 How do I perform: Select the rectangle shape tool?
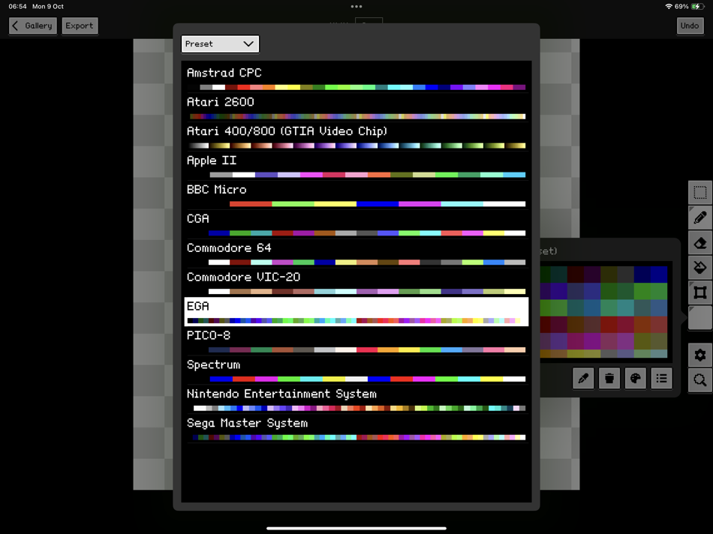pyautogui.click(x=699, y=292)
